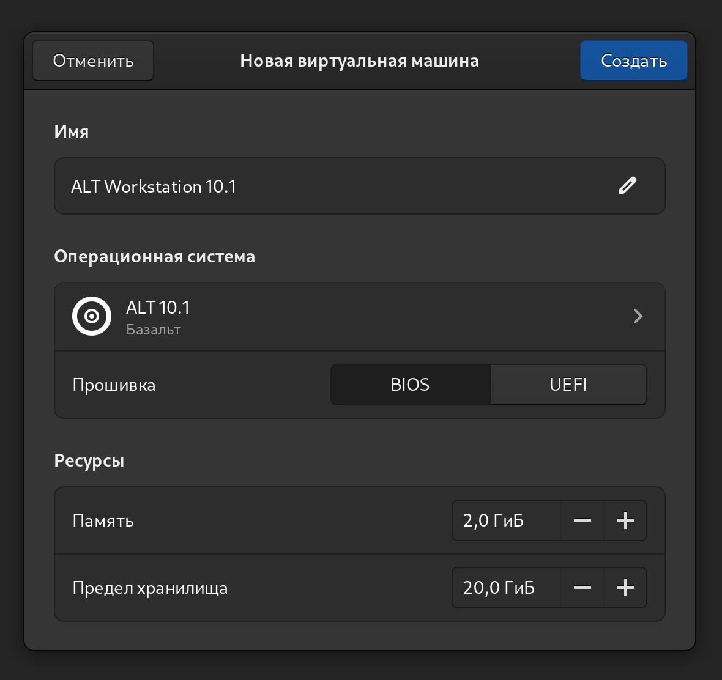This screenshot has width=722, height=680.
Task: Select UEFI firmware
Action: tap(568, 385)
